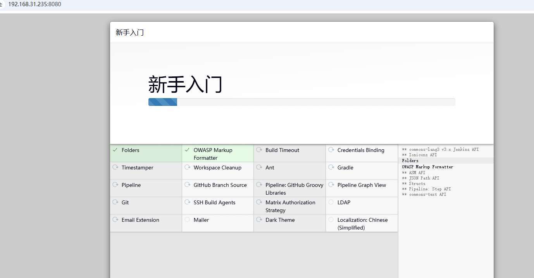Click the spinner icon next to Workspace Cleanup
The height and width of the screenshot is (278, 534).
pyautogui.click(x=187, y=167)
